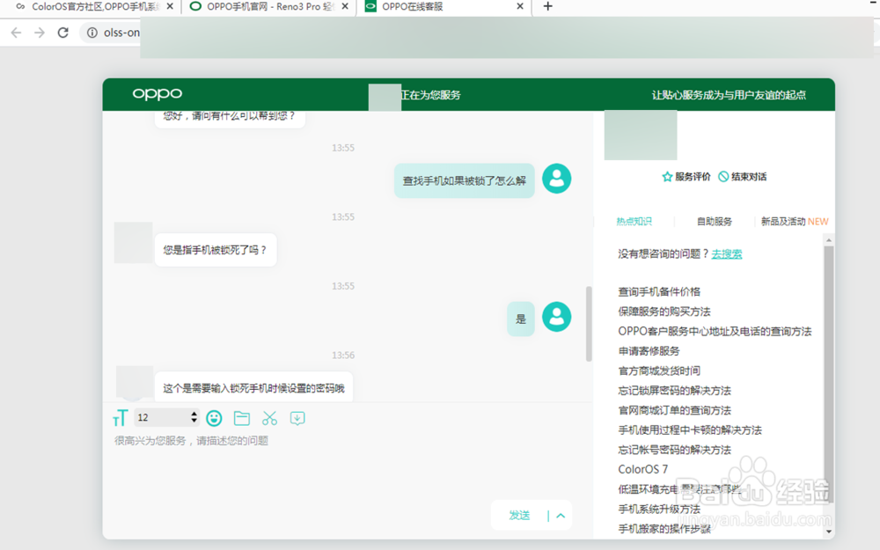Click the font size text icon
Screen dimensions: 880x550
[120, 418]
